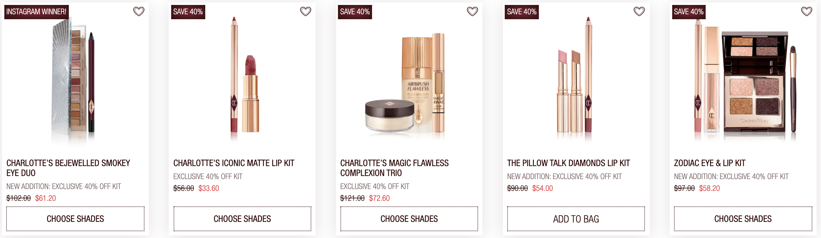
Task: Open Charlotte's Magic Flawless Complexion Trio title
Action: [x=394, y=168]
